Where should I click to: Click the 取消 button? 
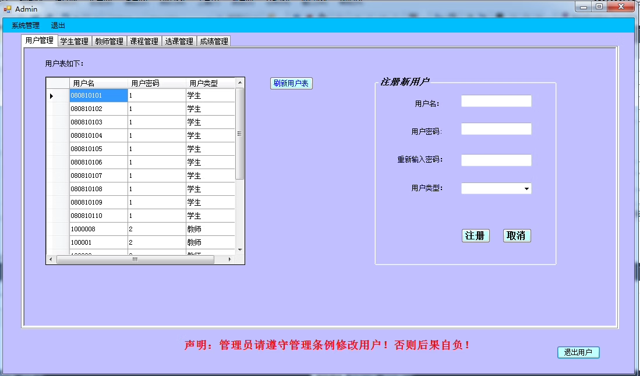pyautogui.click(x=517, y=235)
